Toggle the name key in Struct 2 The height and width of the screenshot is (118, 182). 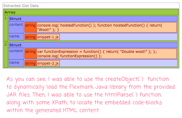pyautogui.click(x=16, y=63)
